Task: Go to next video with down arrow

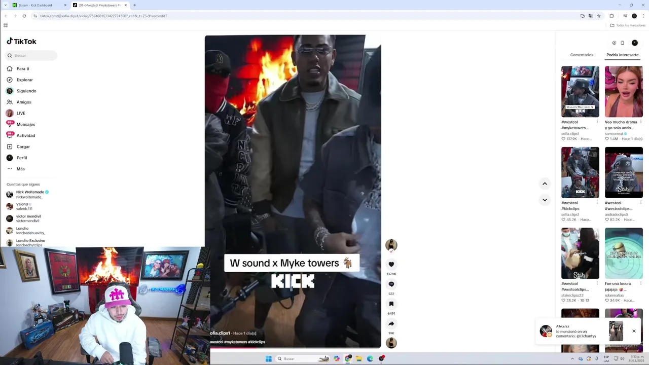Action: 545,200
